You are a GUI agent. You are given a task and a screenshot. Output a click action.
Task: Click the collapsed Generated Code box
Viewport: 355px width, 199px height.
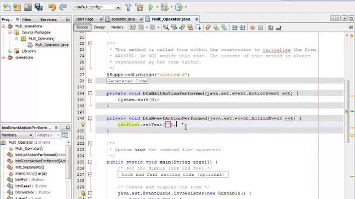(127, 81)
